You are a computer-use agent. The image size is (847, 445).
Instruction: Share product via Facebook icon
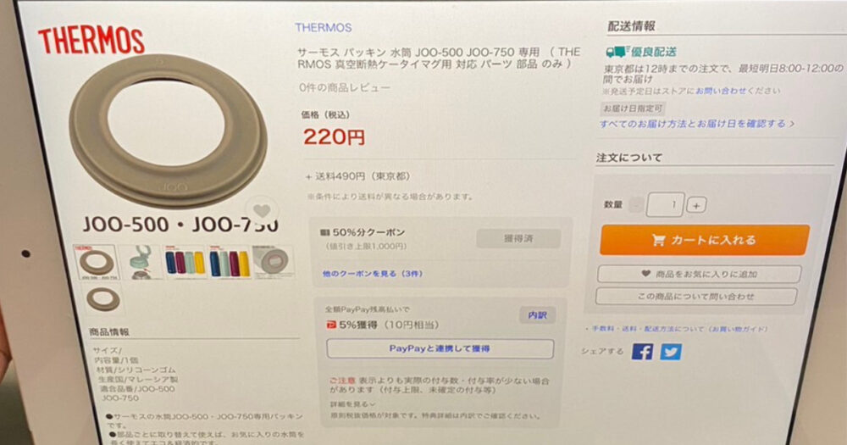(x=642, y=352)
